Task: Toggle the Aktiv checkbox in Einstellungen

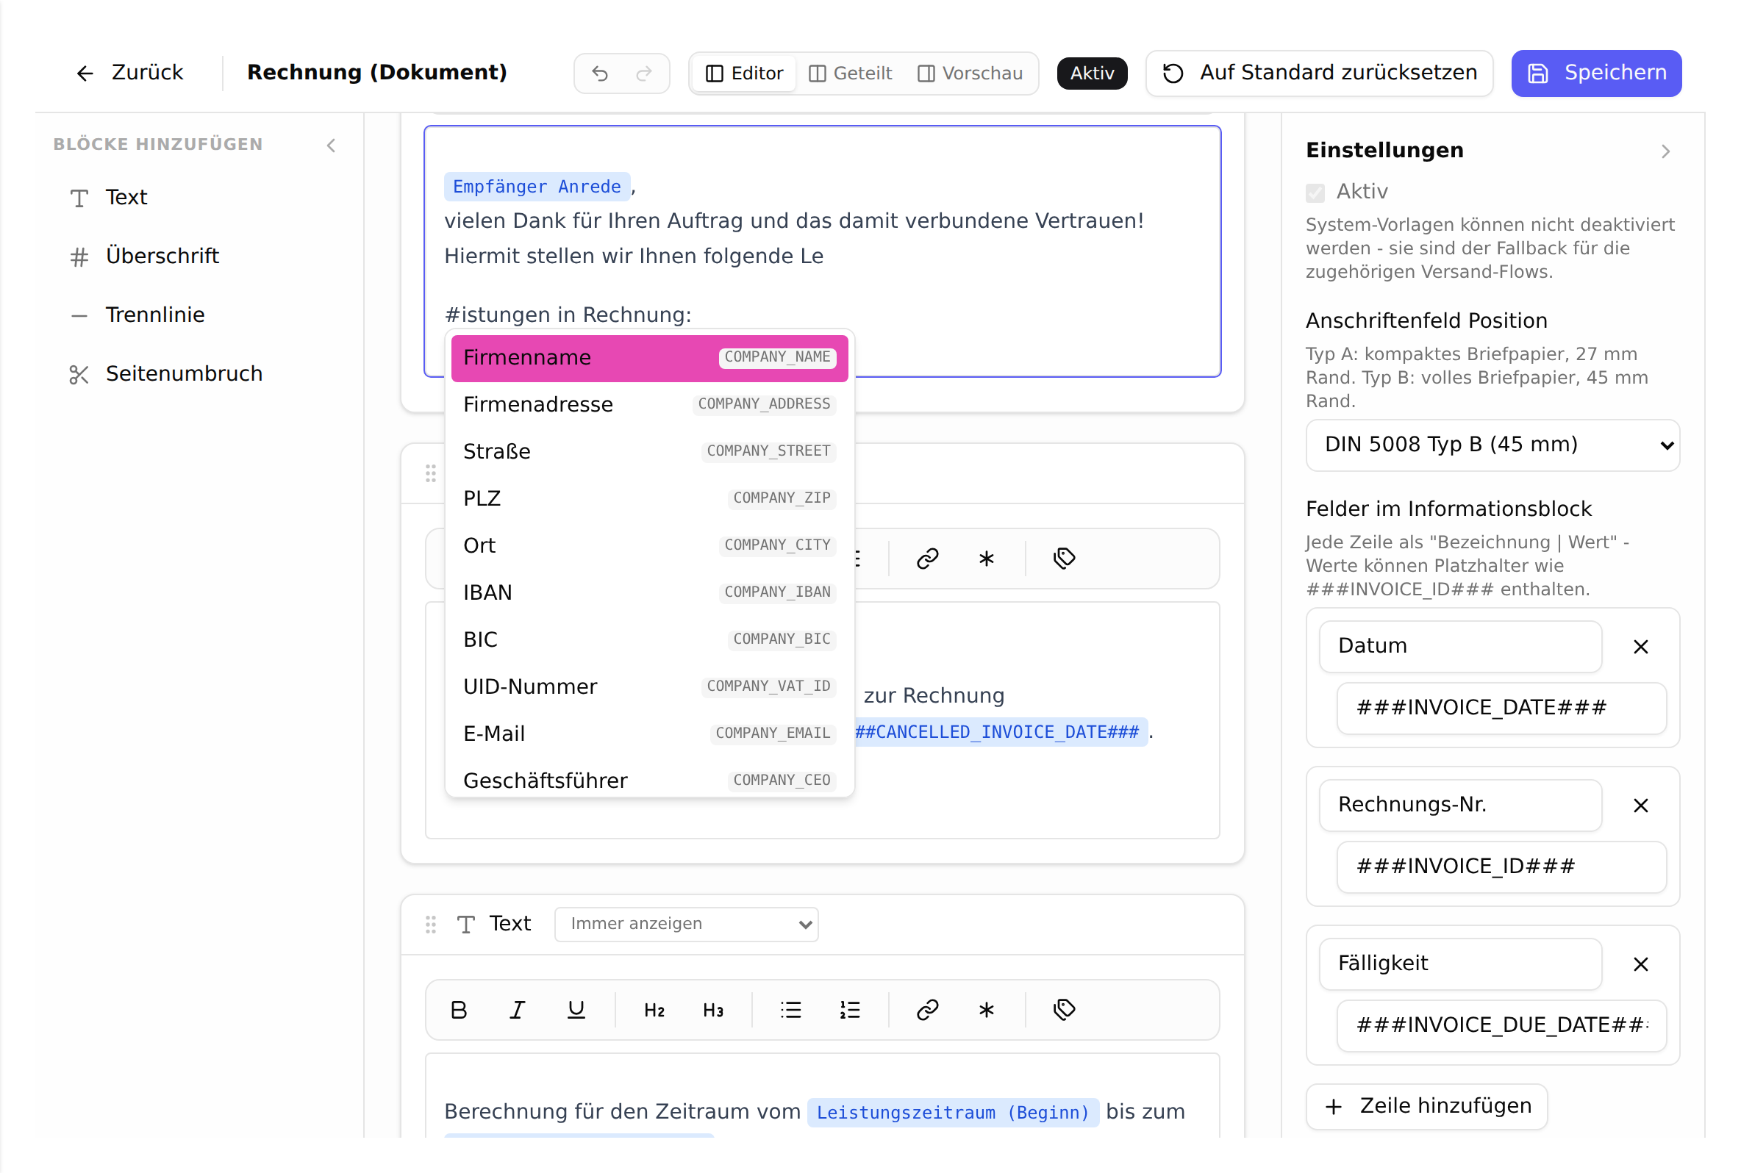Action: (1315, 193)
